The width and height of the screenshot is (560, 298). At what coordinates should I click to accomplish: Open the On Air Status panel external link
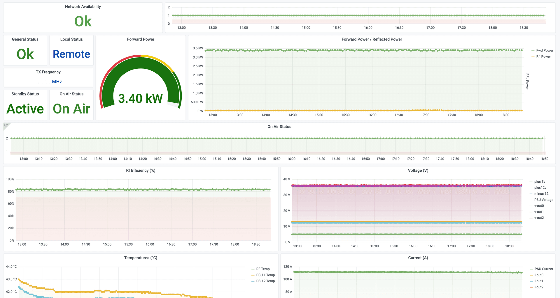6,125
